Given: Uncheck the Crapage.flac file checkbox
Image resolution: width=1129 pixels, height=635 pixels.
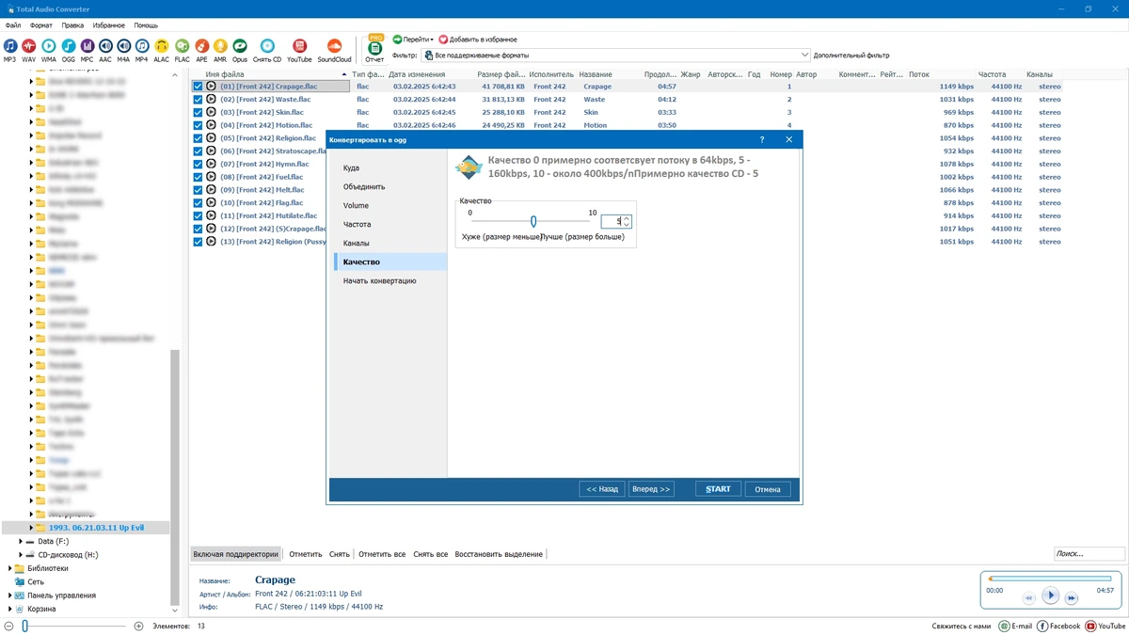Looking at the screenshot, I should click(x=198, y=87).
